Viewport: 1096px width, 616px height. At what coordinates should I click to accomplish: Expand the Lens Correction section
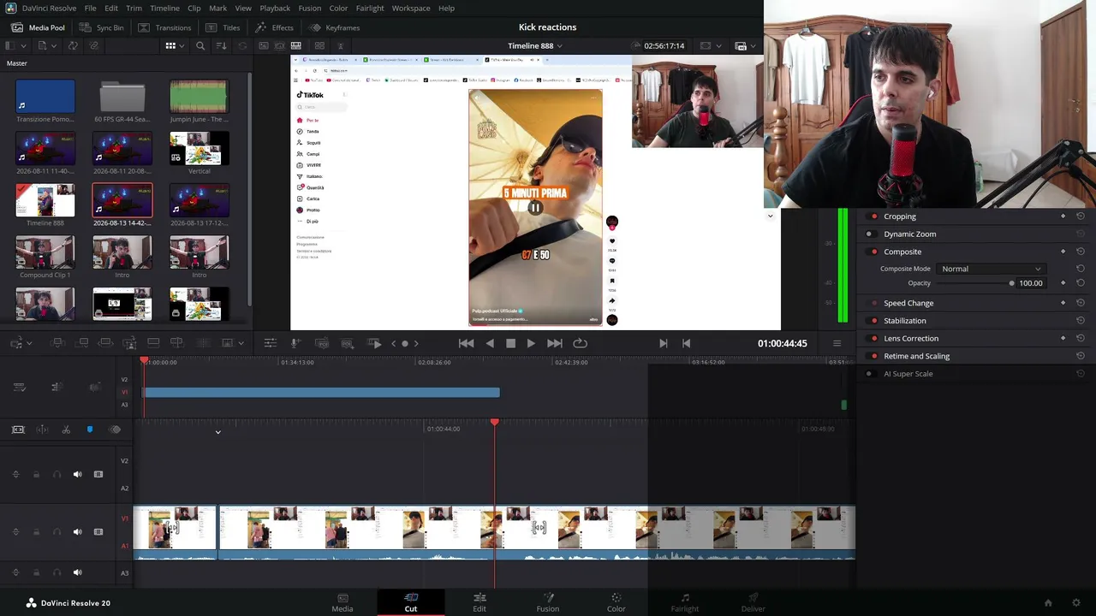911,338
